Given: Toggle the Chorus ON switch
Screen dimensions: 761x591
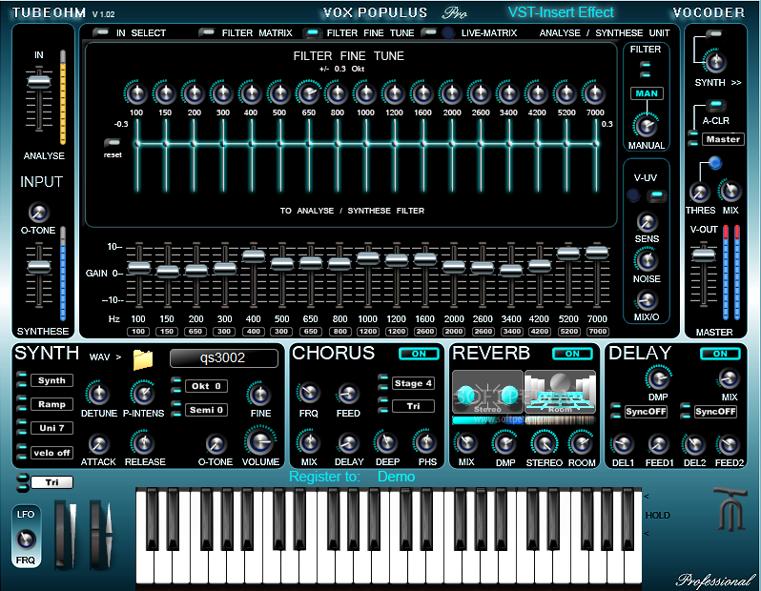Looking at the screenshot, I should [x=419, y=354].
